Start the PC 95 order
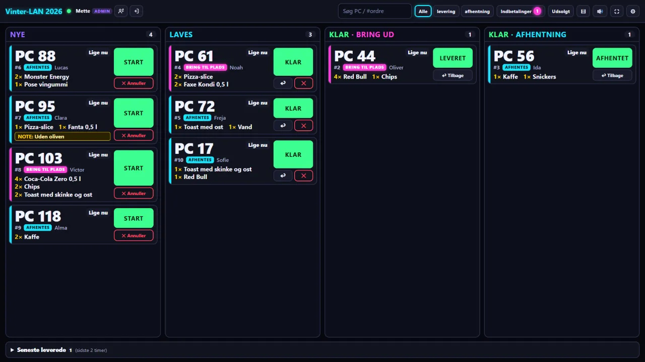This screenshot has height=362, width=645. pos(134,113)
